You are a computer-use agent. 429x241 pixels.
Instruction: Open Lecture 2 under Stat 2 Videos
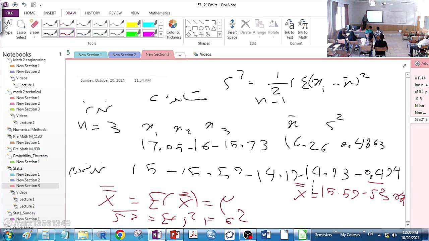pyautogui.click(x=27, y=206)
